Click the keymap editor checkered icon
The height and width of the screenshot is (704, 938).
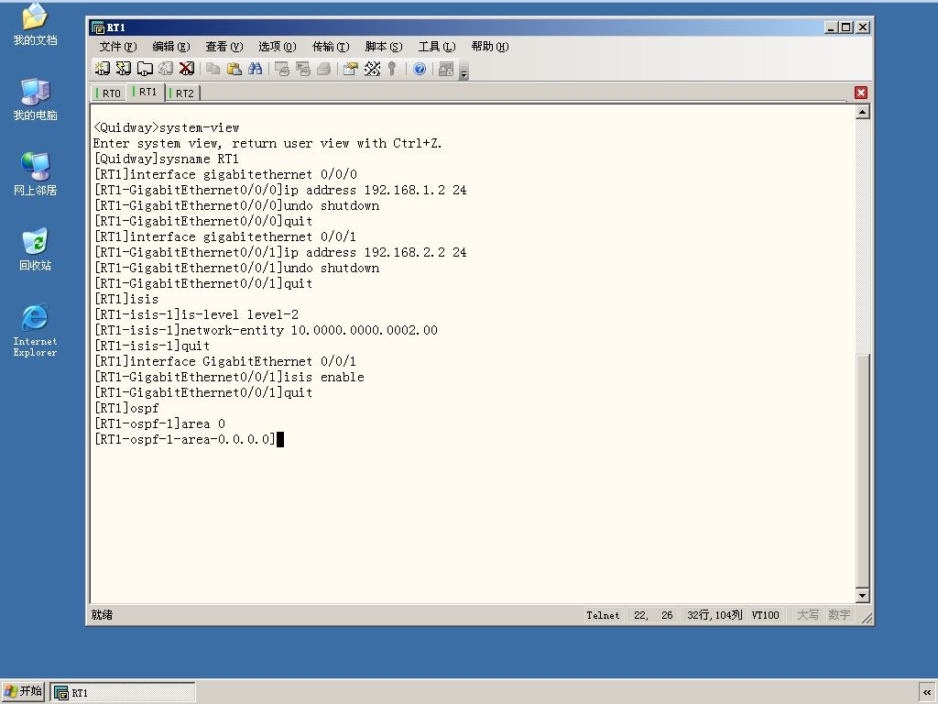point(372,69)
